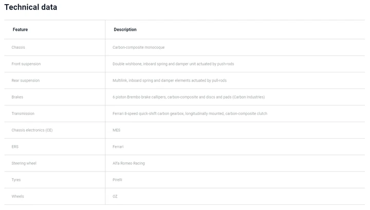The width and height of the screenshot is (370, 210).
Task: Select the Tyres row label
Action: (x=16, y=180)
